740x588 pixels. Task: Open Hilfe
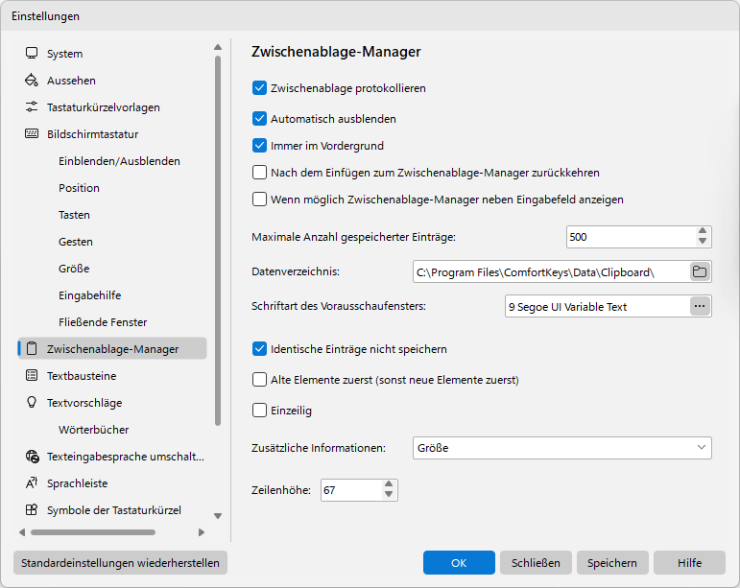pyautogui.click(x=689, y=562)
